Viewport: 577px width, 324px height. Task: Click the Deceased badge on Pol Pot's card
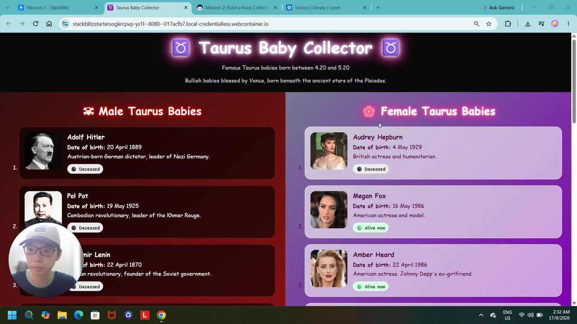point(85,228)
